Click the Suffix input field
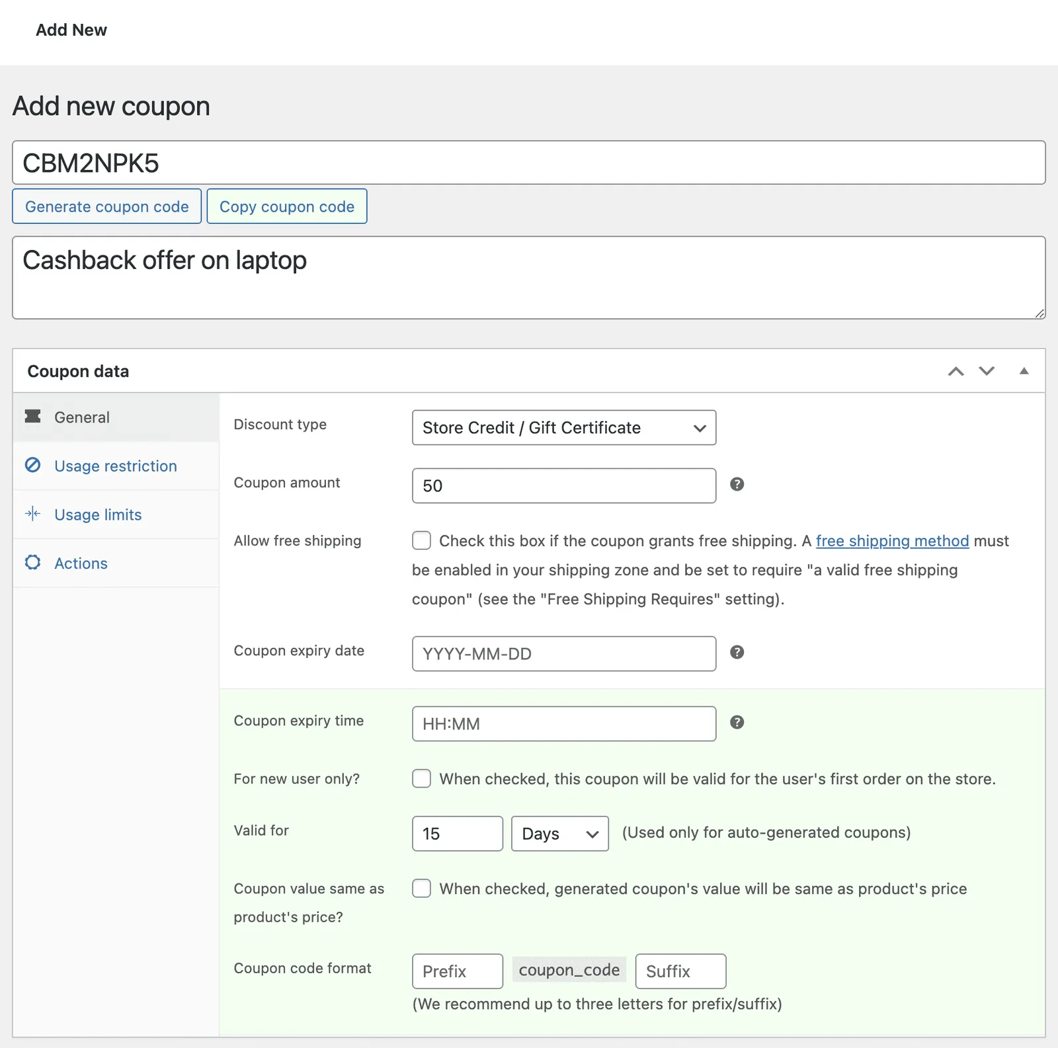 (681, 971)
